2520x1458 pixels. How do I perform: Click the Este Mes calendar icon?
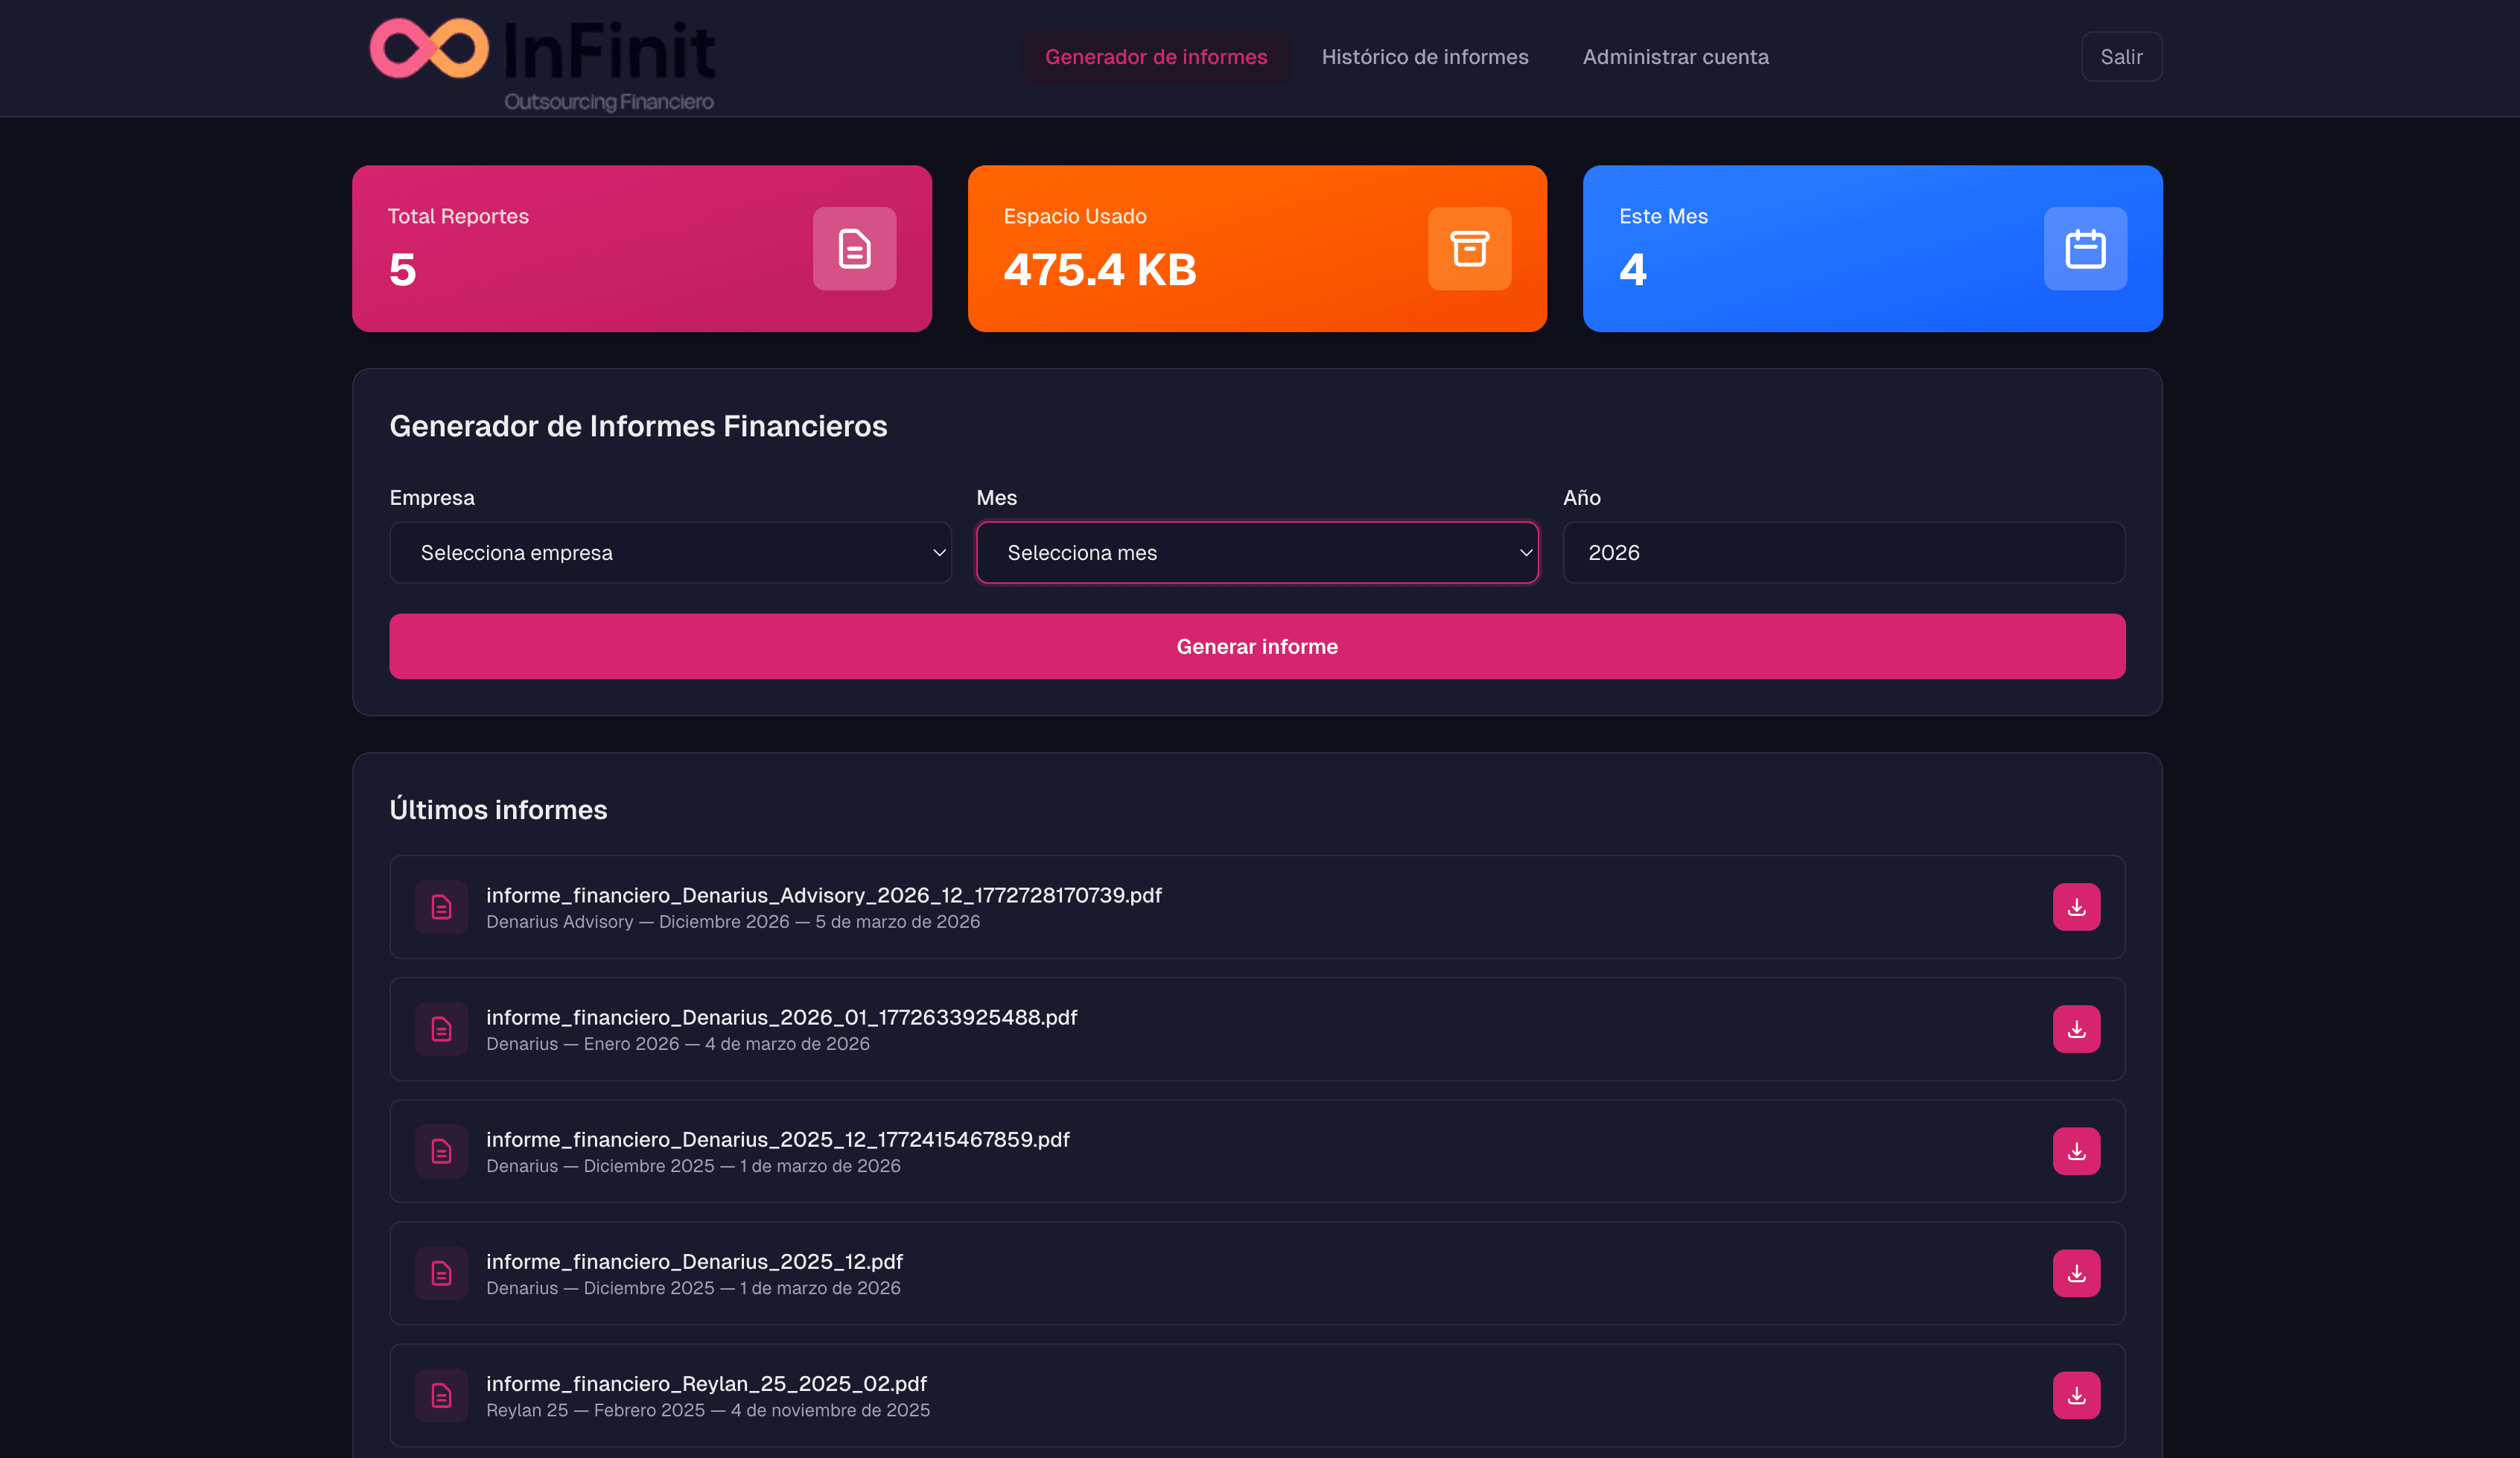tap(2085, 249)
